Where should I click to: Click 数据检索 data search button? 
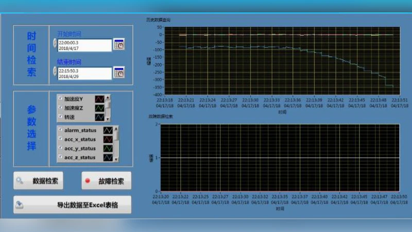38,181
